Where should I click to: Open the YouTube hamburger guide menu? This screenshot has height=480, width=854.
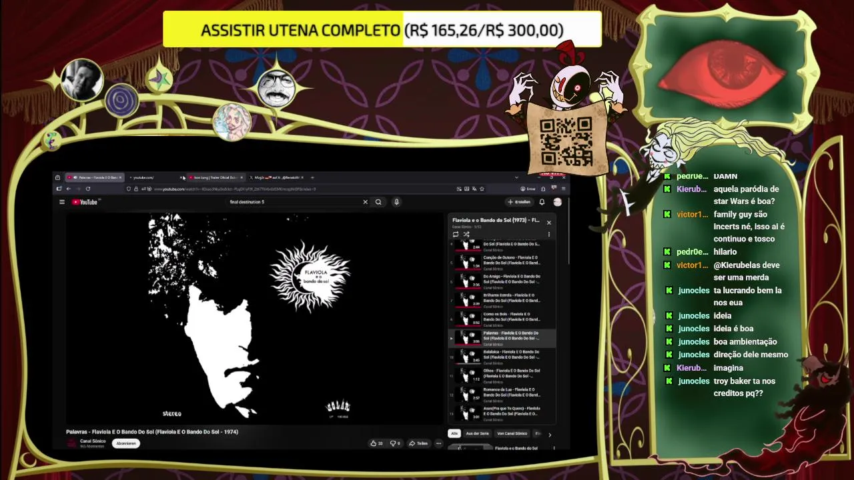[62, 202]
